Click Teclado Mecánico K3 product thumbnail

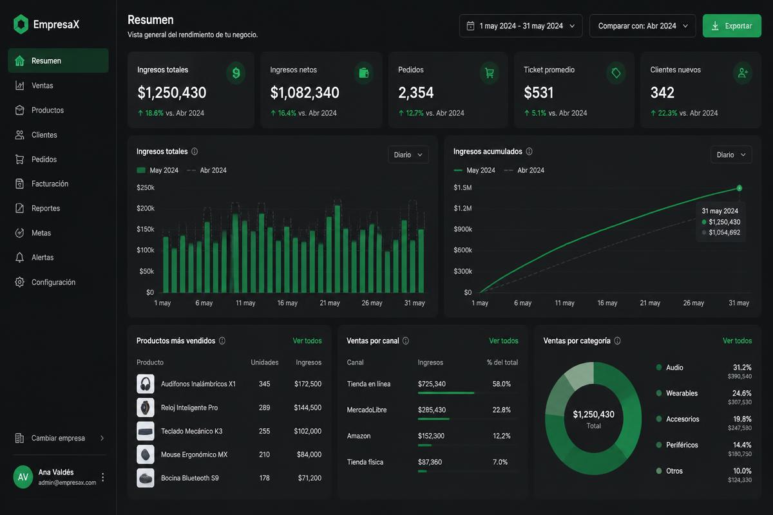click(x=146, y=431)
